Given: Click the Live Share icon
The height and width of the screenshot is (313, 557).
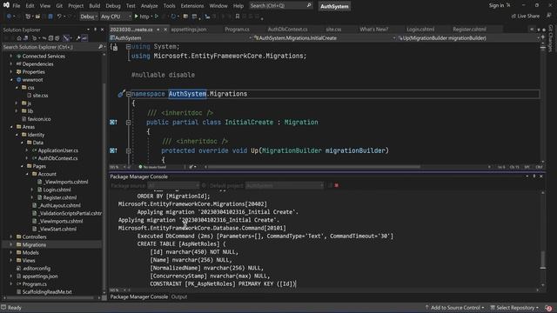Looking at the screenshot, I should [513, 16].
